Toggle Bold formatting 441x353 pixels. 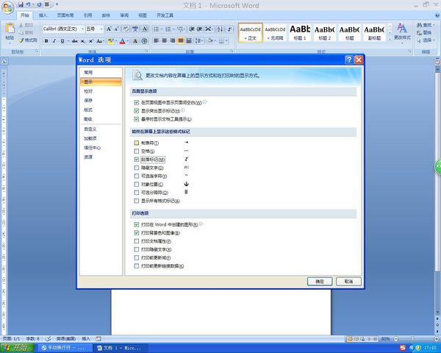pyautogui.click(x=46, y=41)
